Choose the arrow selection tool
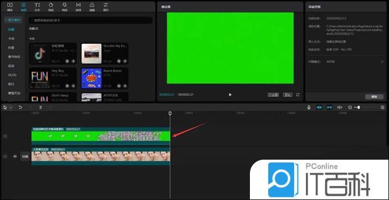This screenshot has height=200, width=389. (5, 108)
